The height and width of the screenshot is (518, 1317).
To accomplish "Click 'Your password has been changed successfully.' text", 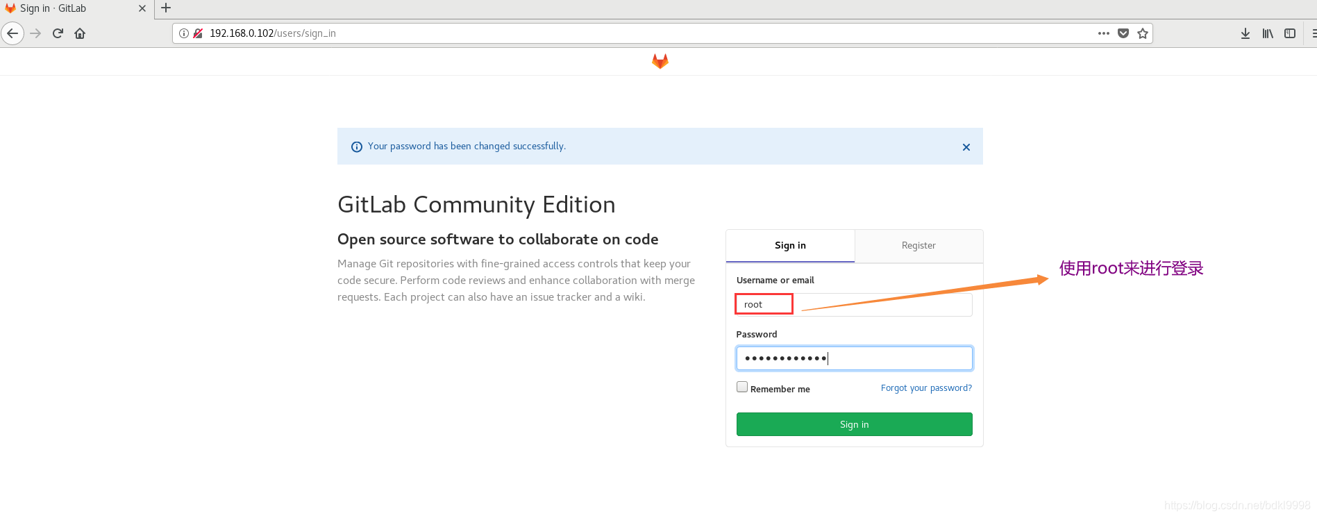I will (467, 147).
